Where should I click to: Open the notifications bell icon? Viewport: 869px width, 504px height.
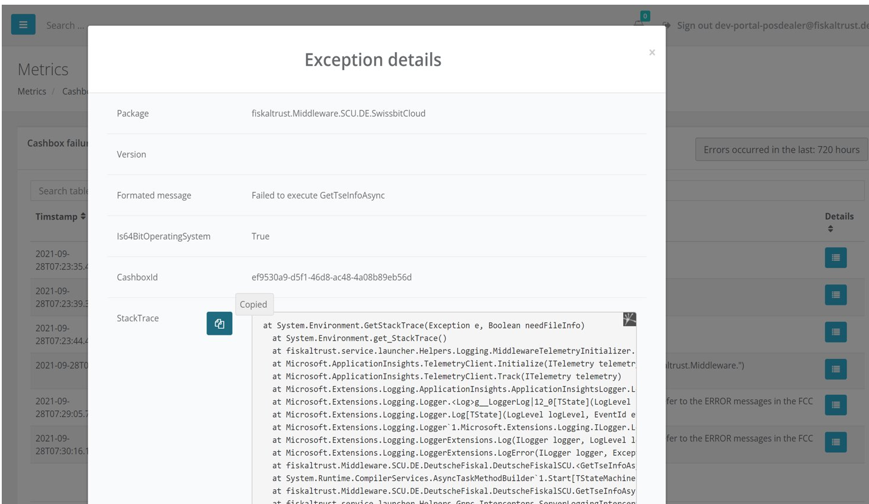pos(639,23)
